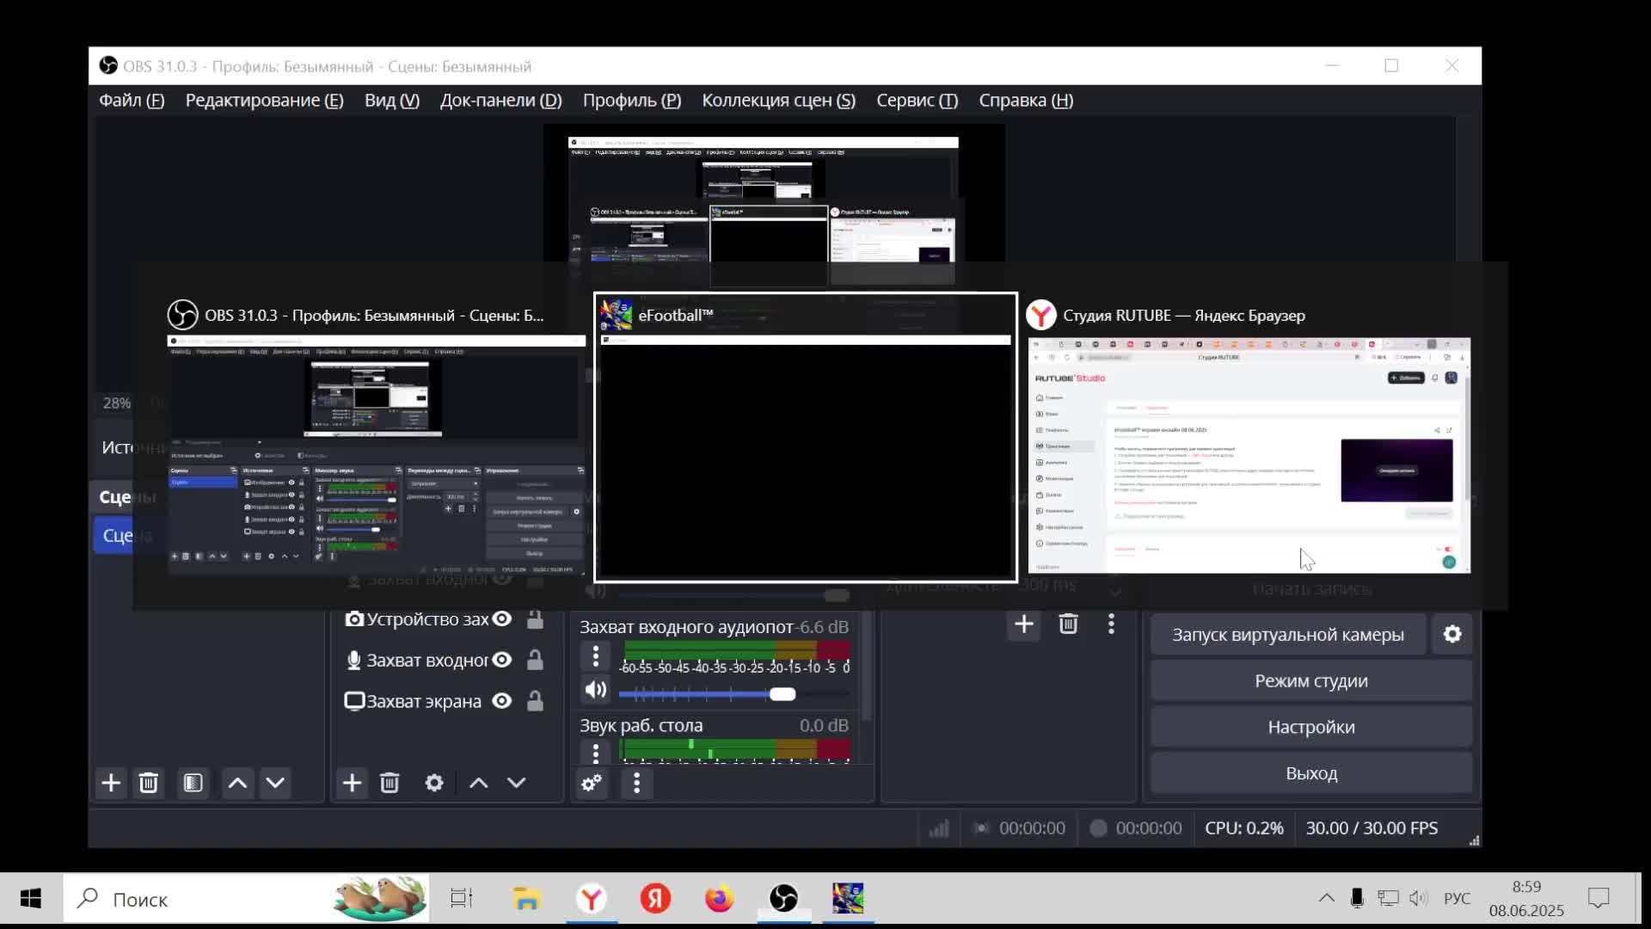
Task: Open system volume tray icon
Action: tap(1419, 899)
